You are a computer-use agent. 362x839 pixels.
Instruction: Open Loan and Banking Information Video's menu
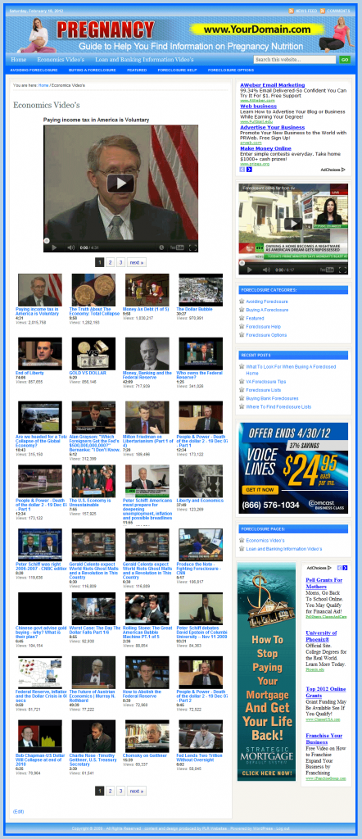pyautogui.click(x=144, y=59)
